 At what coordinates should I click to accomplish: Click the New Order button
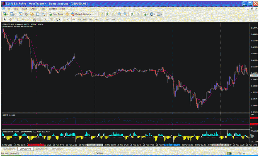[x=56, y=14]
